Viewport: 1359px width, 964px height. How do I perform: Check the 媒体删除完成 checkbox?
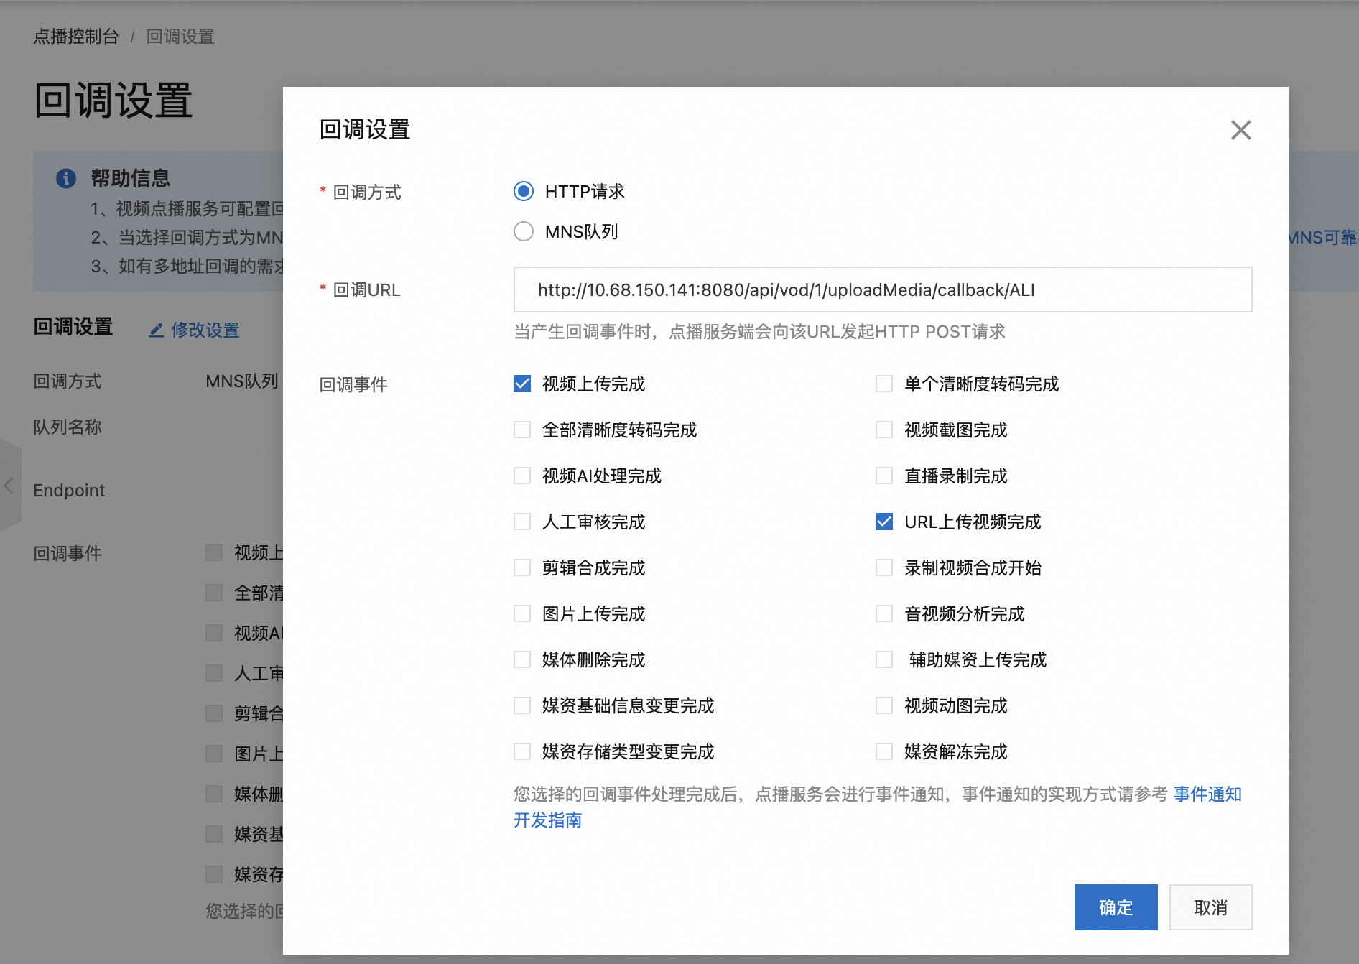[x=522, y=659]
